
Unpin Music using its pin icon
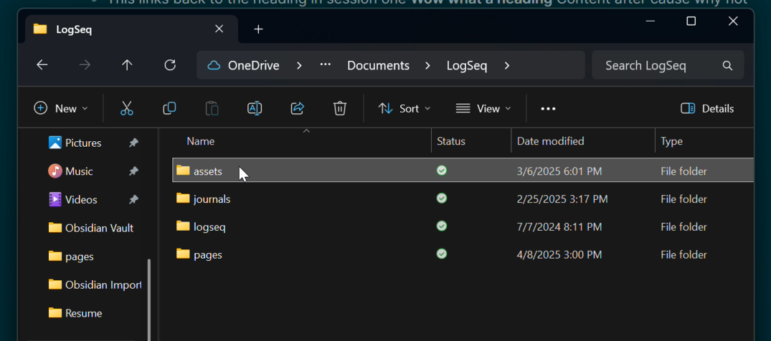point(133,171)
